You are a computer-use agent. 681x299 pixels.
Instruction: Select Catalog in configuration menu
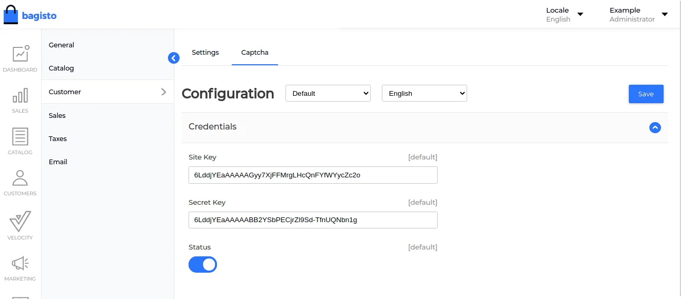(61, 68)
